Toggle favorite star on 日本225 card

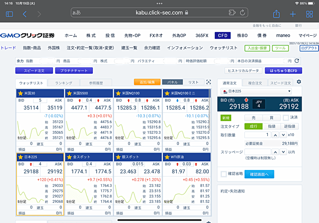(x=21, y=157)
